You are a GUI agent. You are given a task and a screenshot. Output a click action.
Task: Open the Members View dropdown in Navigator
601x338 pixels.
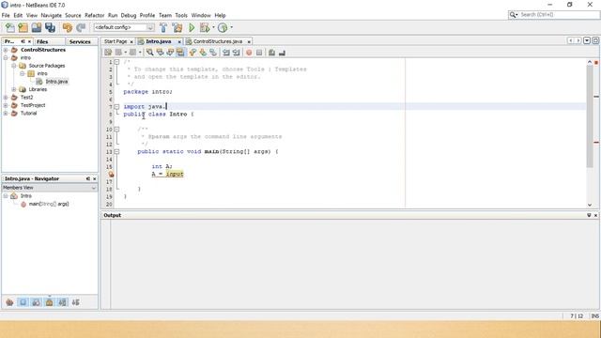(x=94, y=188)
